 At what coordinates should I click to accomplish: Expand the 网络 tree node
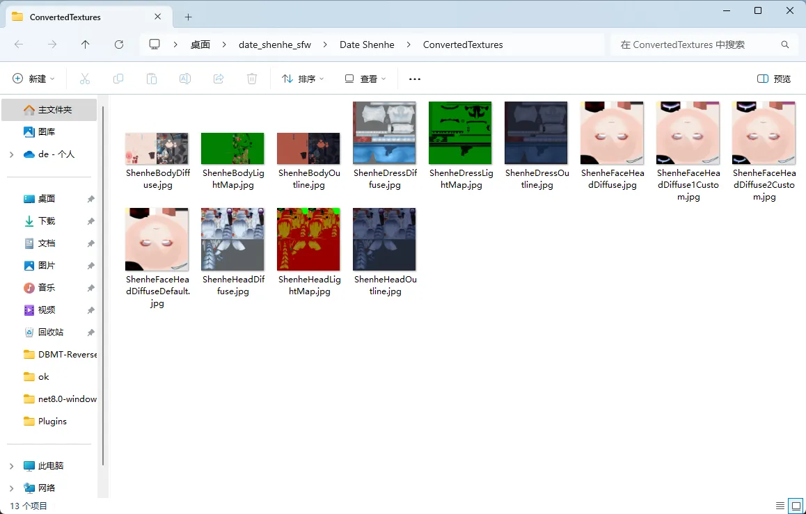click(11, 488)
